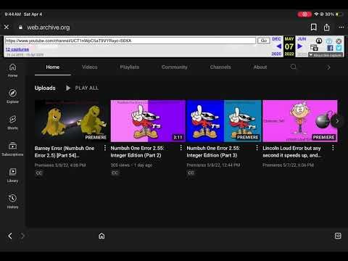Select the channel Home tab
The width and height of the screenshot is (348, 261).
click(x=53, y=67)
